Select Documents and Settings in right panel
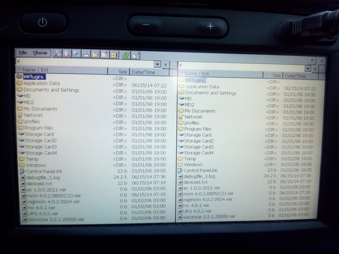 click(x=210, y=93)
